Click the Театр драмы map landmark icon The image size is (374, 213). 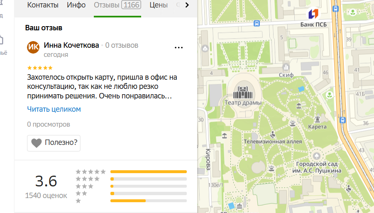pos(243,93)
